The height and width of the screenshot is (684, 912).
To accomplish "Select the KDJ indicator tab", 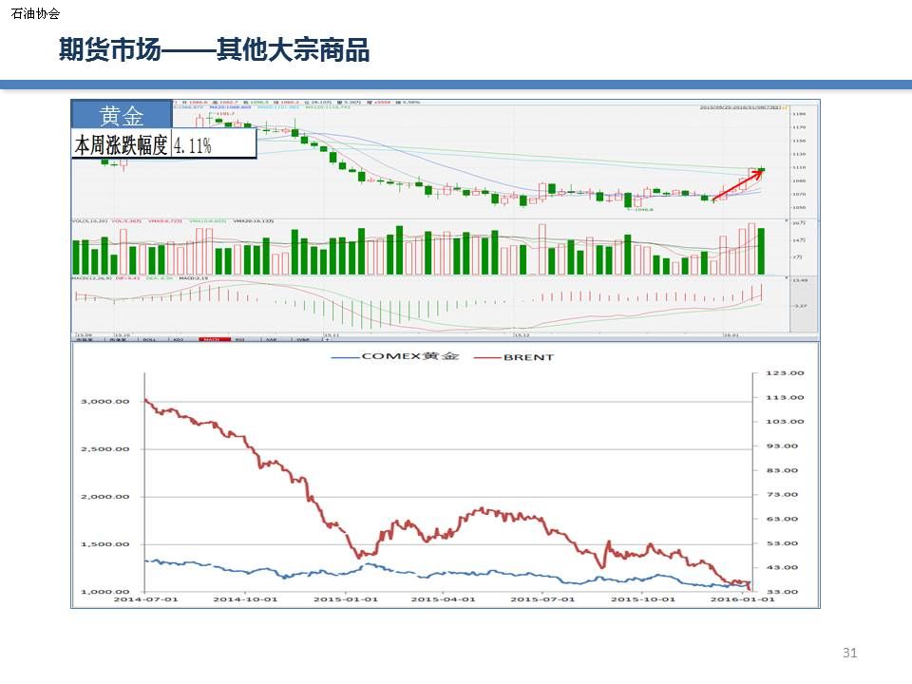I will (179, 340).
